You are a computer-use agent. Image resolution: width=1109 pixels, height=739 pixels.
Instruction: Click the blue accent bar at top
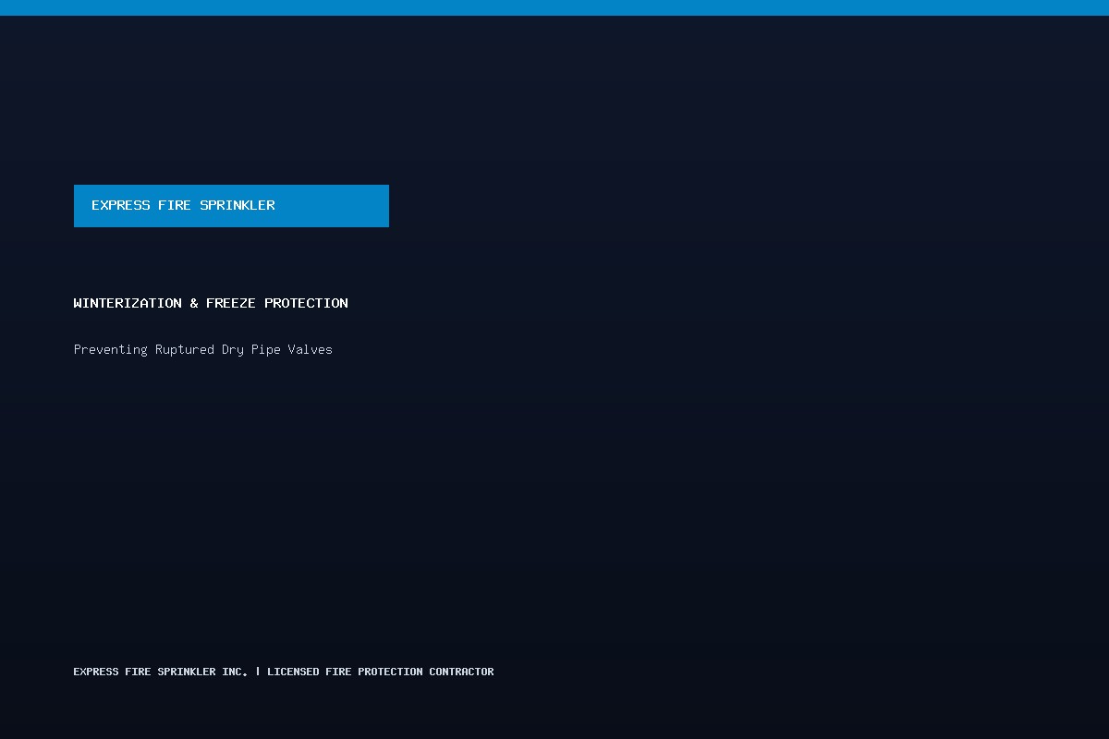pyautogui.click(x=554, y=7)
